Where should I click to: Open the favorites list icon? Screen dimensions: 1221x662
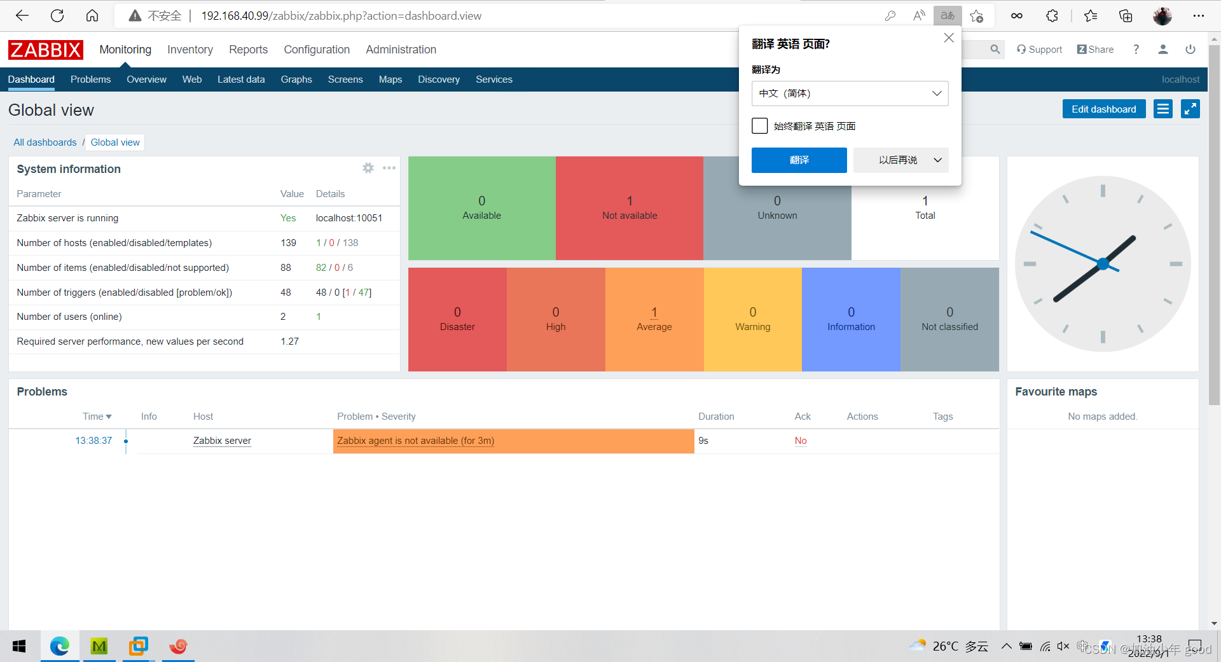1091,16
